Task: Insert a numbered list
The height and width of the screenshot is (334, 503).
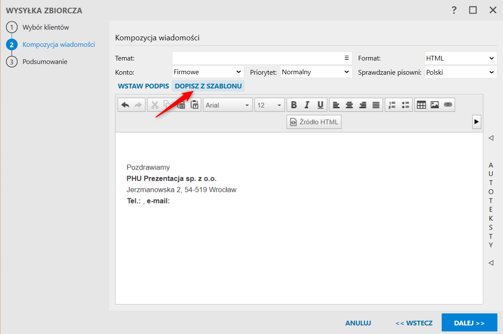Action: [392, 105]
